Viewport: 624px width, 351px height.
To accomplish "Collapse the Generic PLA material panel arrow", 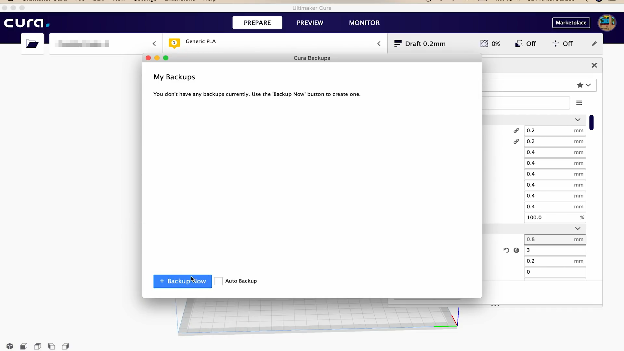I will coord(379,44).
